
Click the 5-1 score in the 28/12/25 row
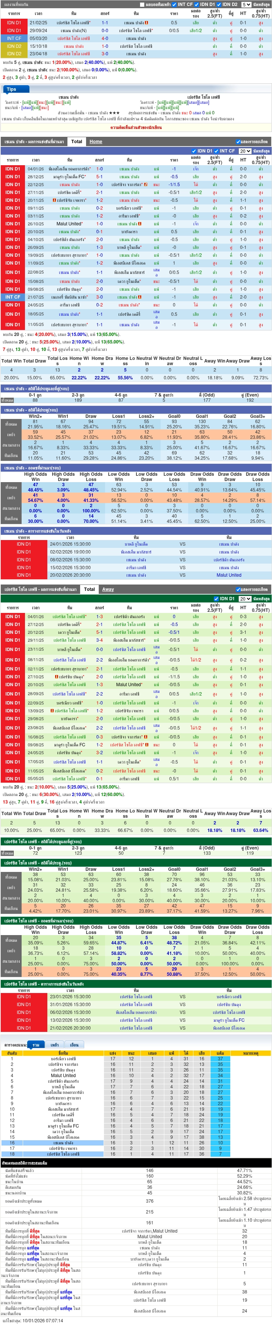[x=99, y=177]
